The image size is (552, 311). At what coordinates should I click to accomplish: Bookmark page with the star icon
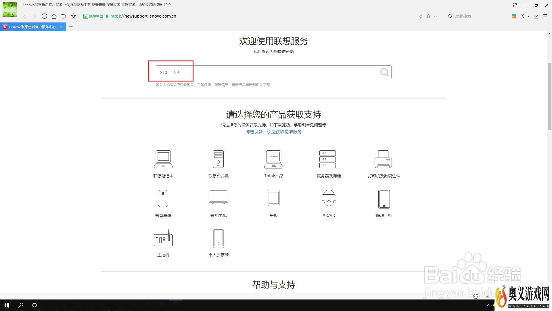point(74,16)
